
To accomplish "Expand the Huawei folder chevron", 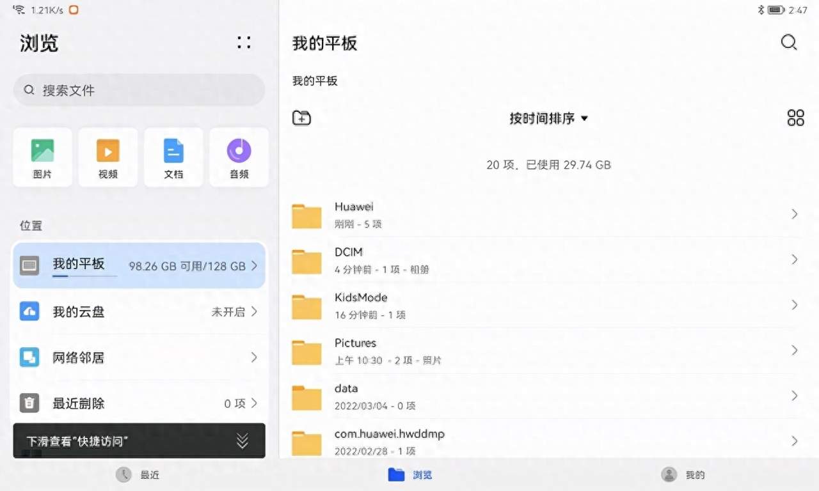I will click(794, 214).
